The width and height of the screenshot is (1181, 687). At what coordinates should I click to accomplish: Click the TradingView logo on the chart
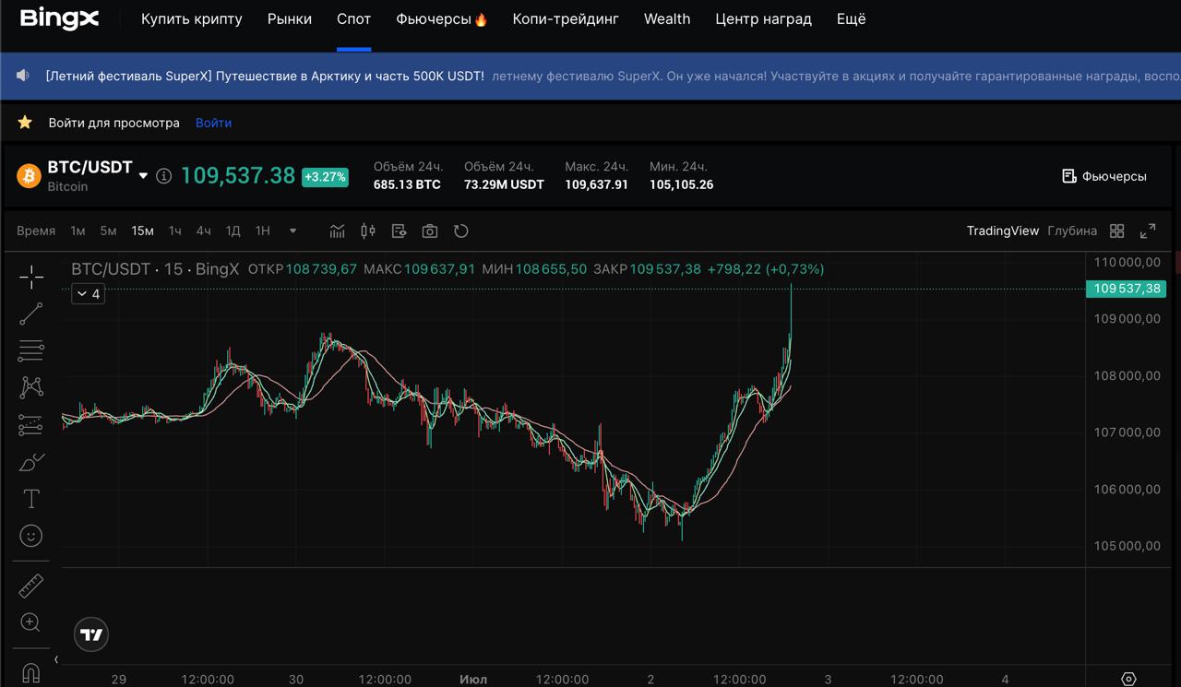click(91, 634)
